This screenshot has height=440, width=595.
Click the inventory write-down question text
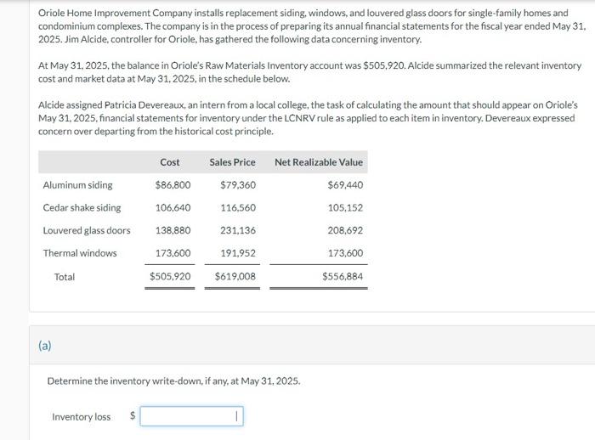click(x=173, y=381)
